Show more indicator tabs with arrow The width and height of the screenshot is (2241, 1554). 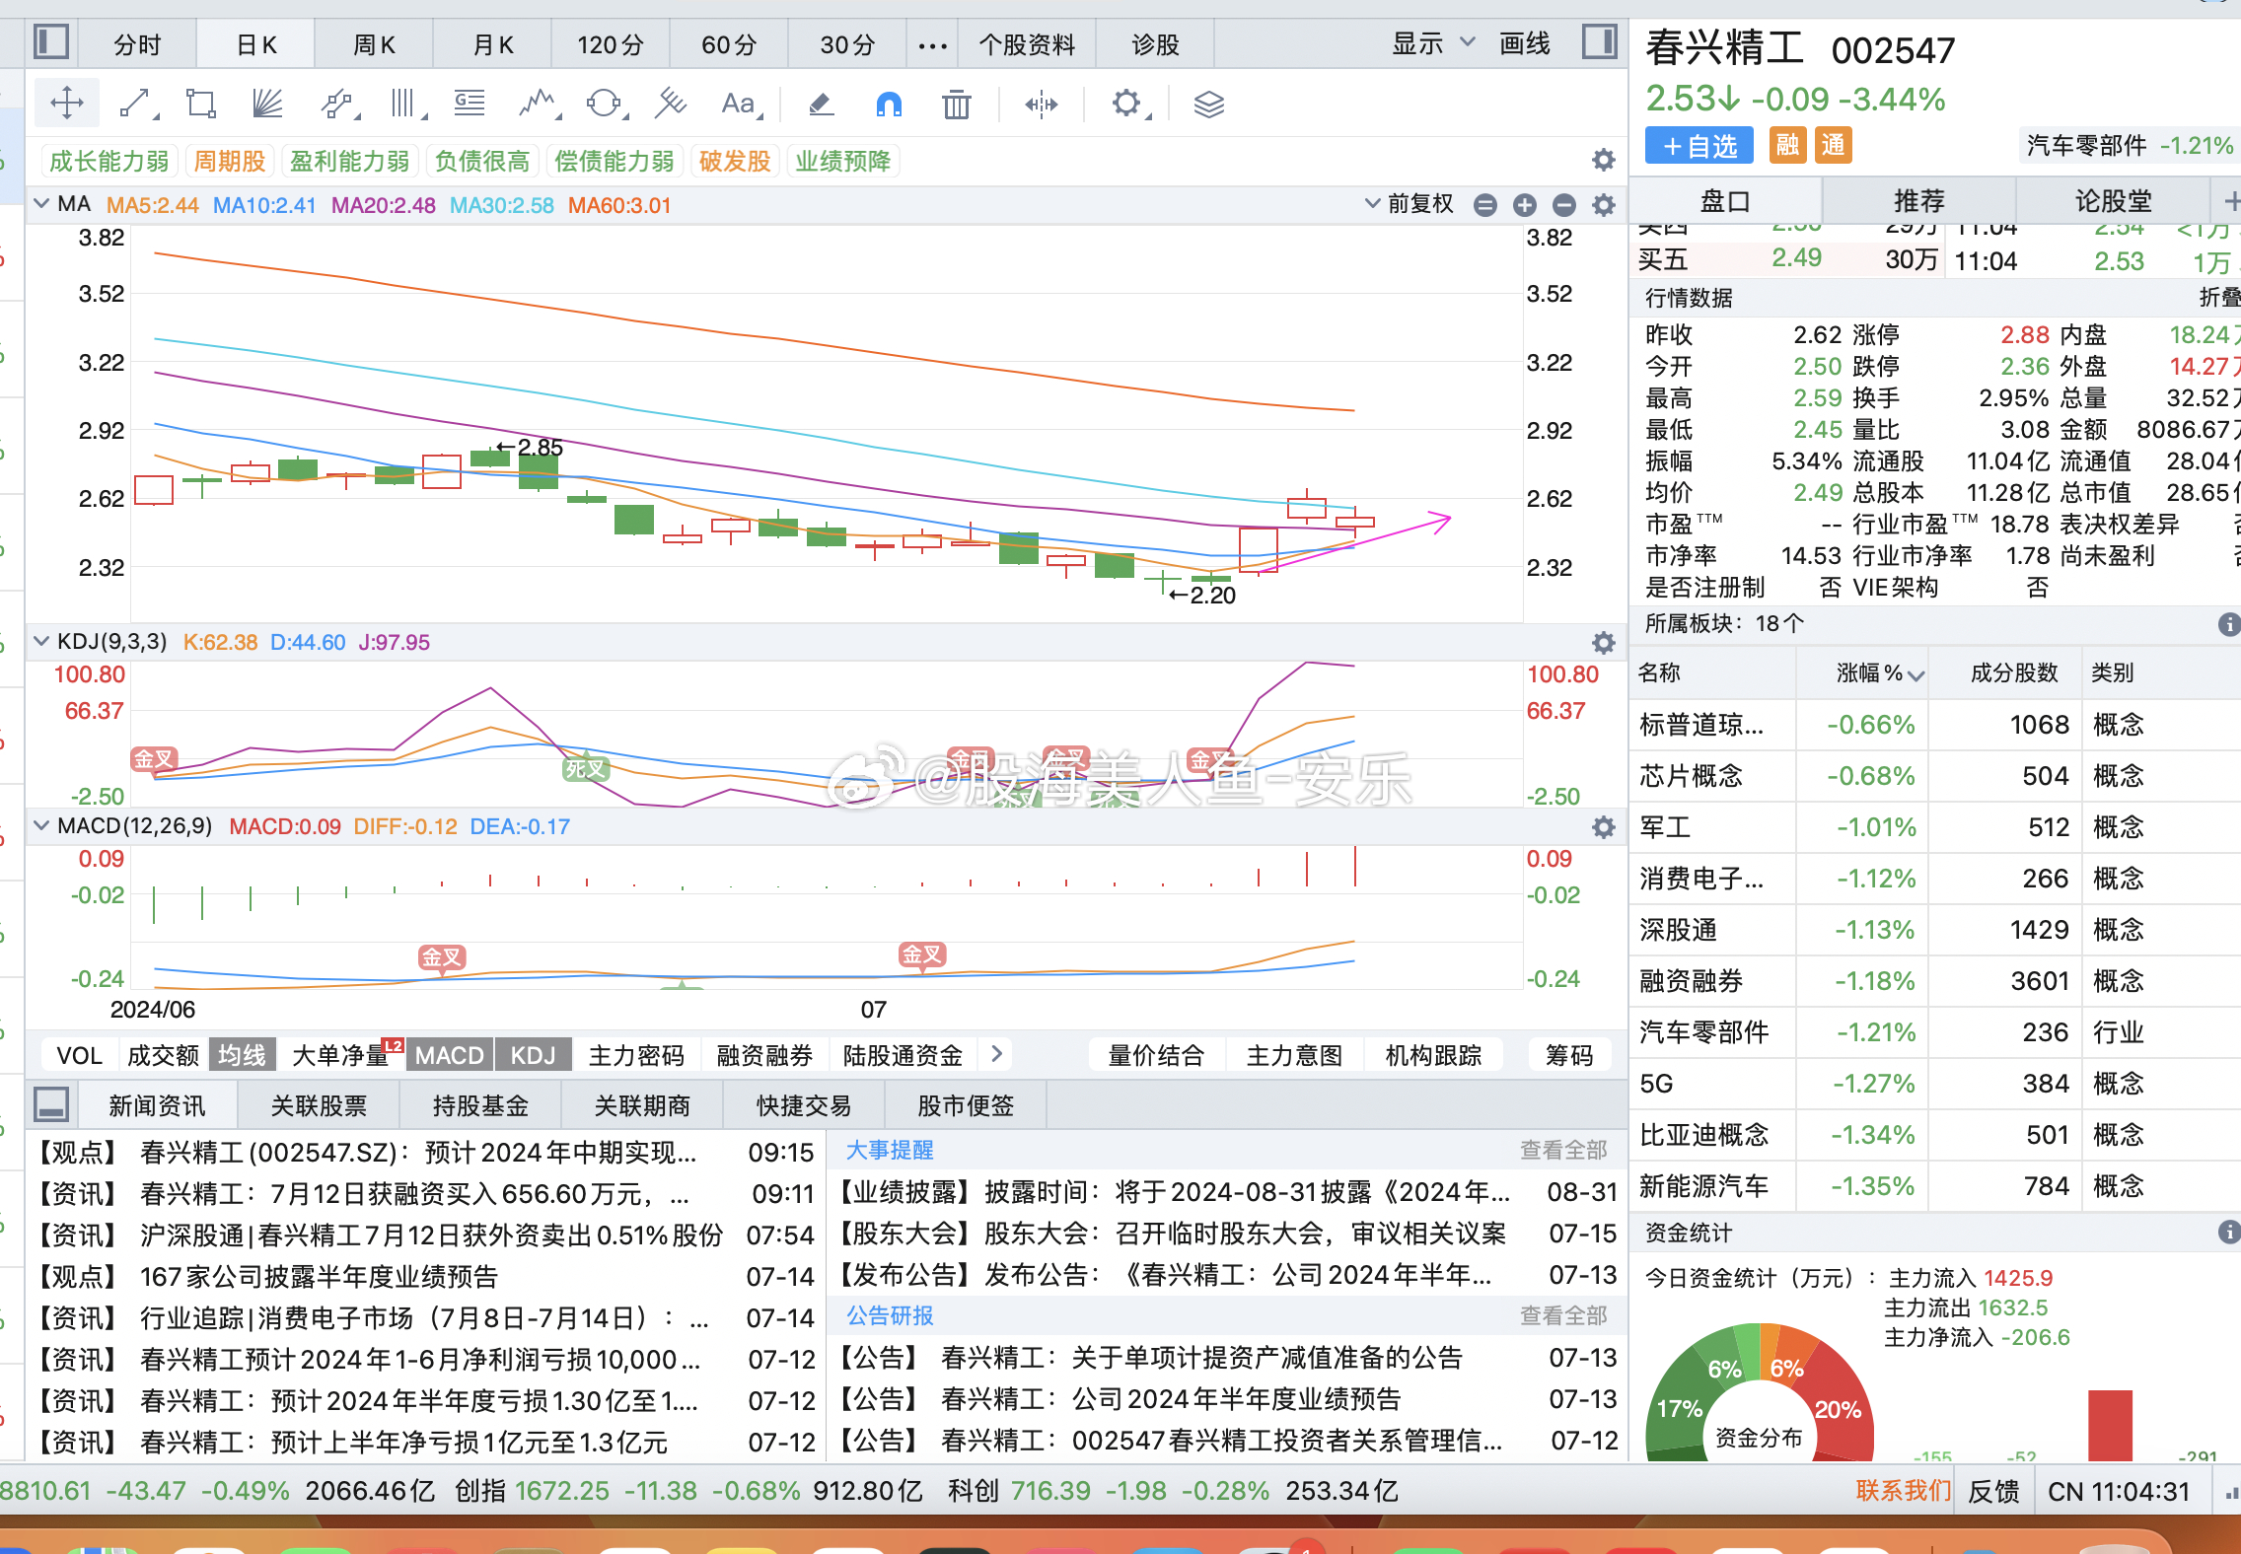click(x=997, y=1054)
